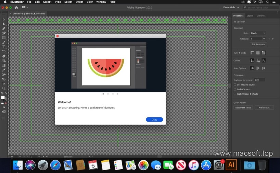Switch to the Layers tab

(250, 16)
